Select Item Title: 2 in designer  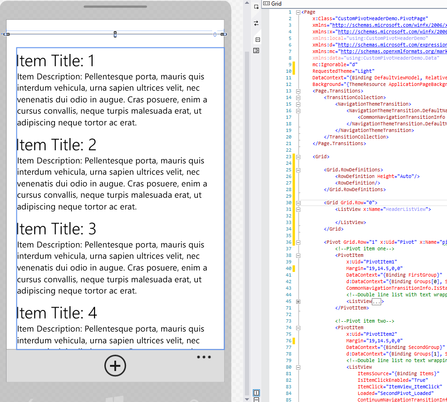pos(56,145)
